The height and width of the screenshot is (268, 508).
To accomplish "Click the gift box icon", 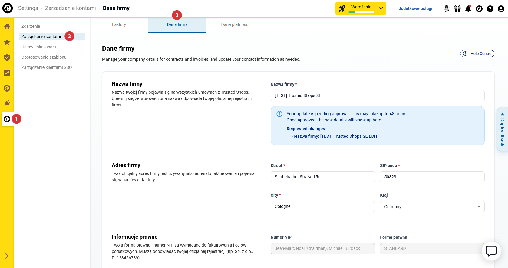I will pyautogui.click(x=457, y=9).
